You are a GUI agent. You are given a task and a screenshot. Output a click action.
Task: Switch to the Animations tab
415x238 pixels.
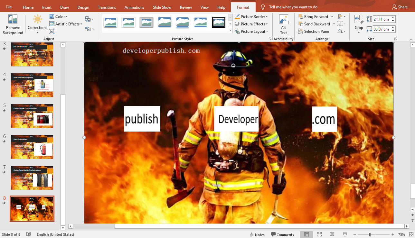coord(135,7)
